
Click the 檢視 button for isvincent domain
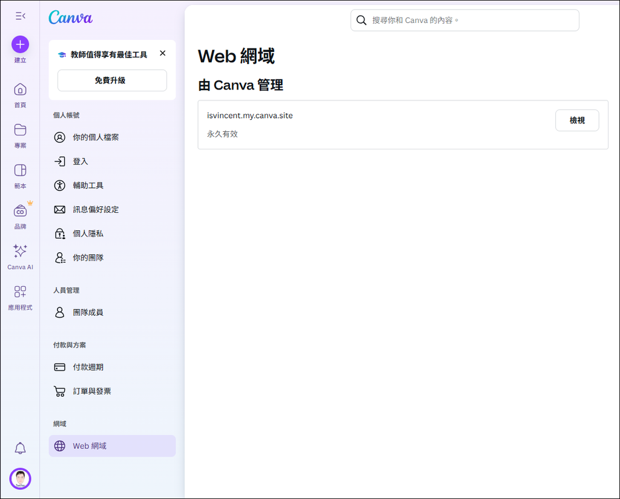(577, 120)
